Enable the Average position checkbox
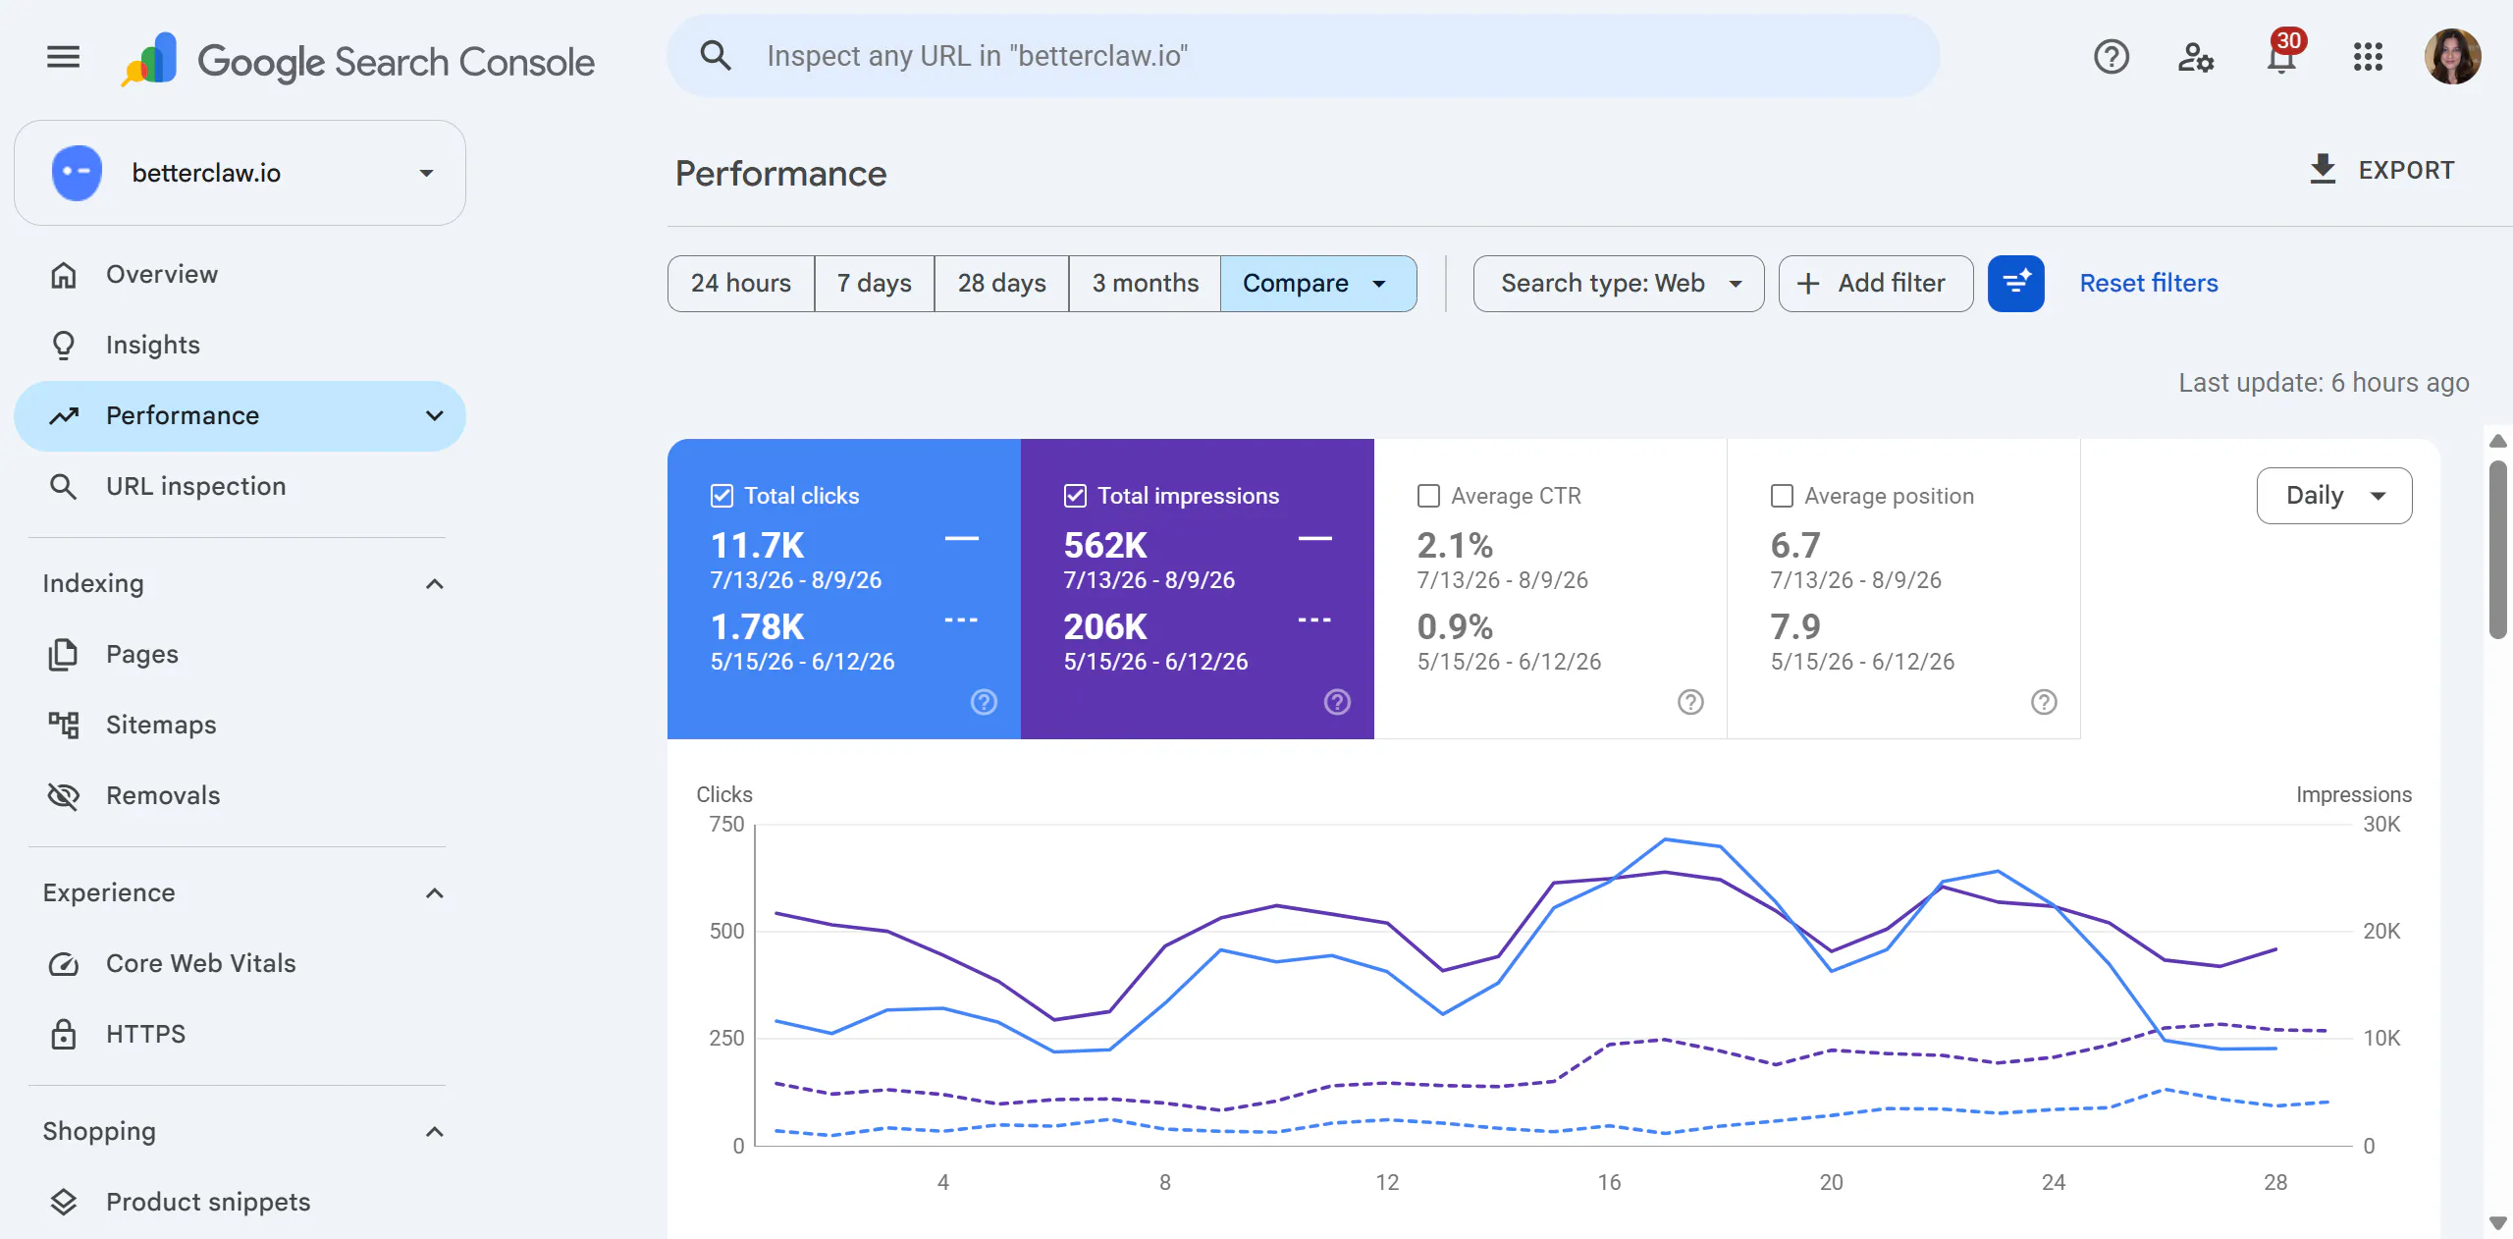This screenshot has height=1239, width=2513. (1782, 496)
